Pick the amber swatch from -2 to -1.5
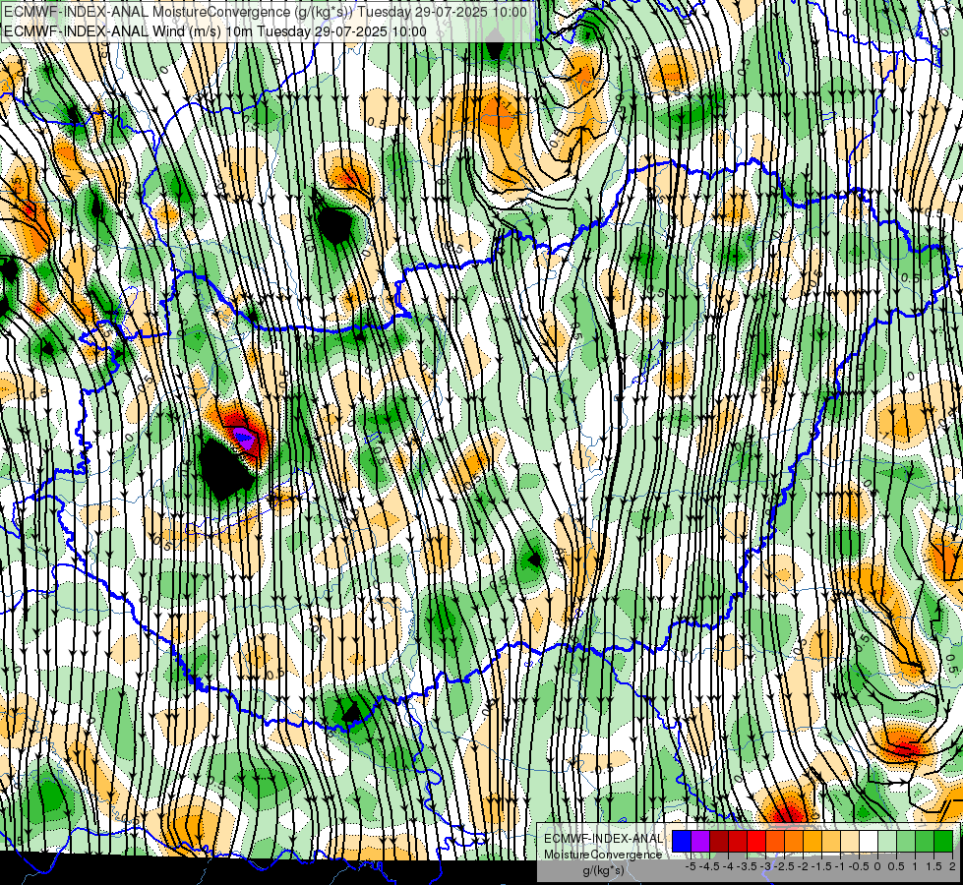963x885 pixels. [x=813, y=841]
